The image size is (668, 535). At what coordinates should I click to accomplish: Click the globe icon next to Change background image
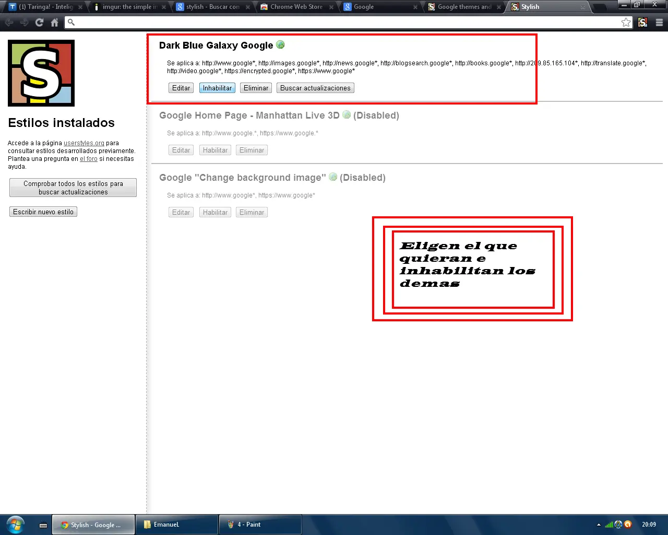[x=333, y=177]
